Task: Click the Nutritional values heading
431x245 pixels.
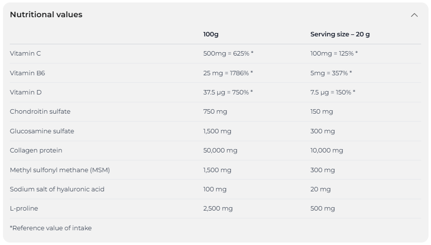Action: [x=46, y=15]
